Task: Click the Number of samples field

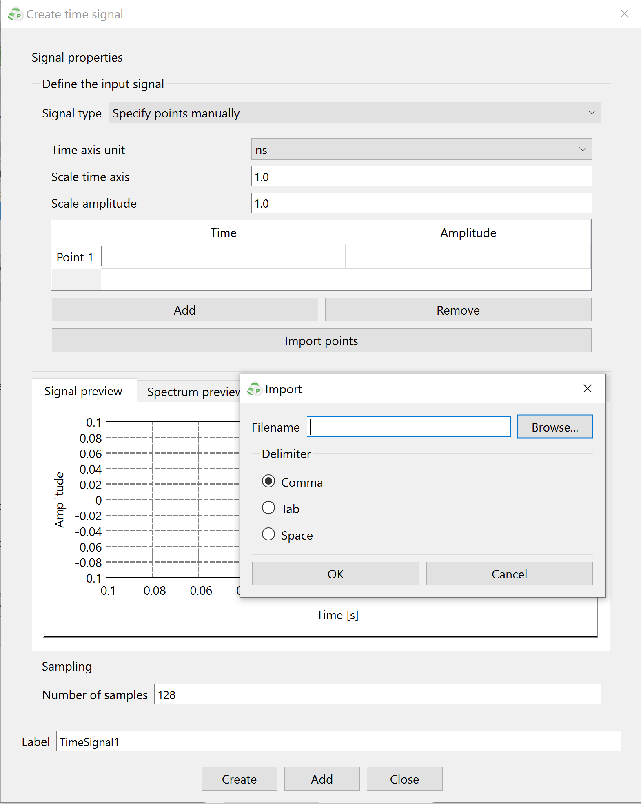Action: [377, 694]
